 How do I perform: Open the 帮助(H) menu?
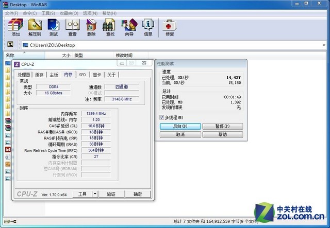(x=109, y=13)
